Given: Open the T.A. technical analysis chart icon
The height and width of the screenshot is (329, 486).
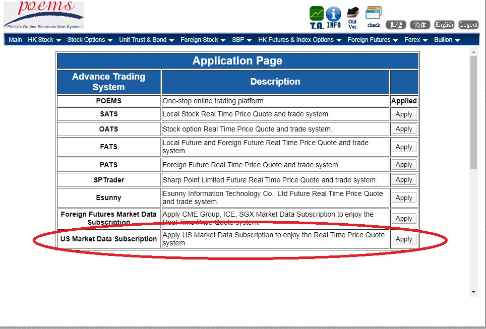Looking at the screenshot, I should click(x=317, y=17).
